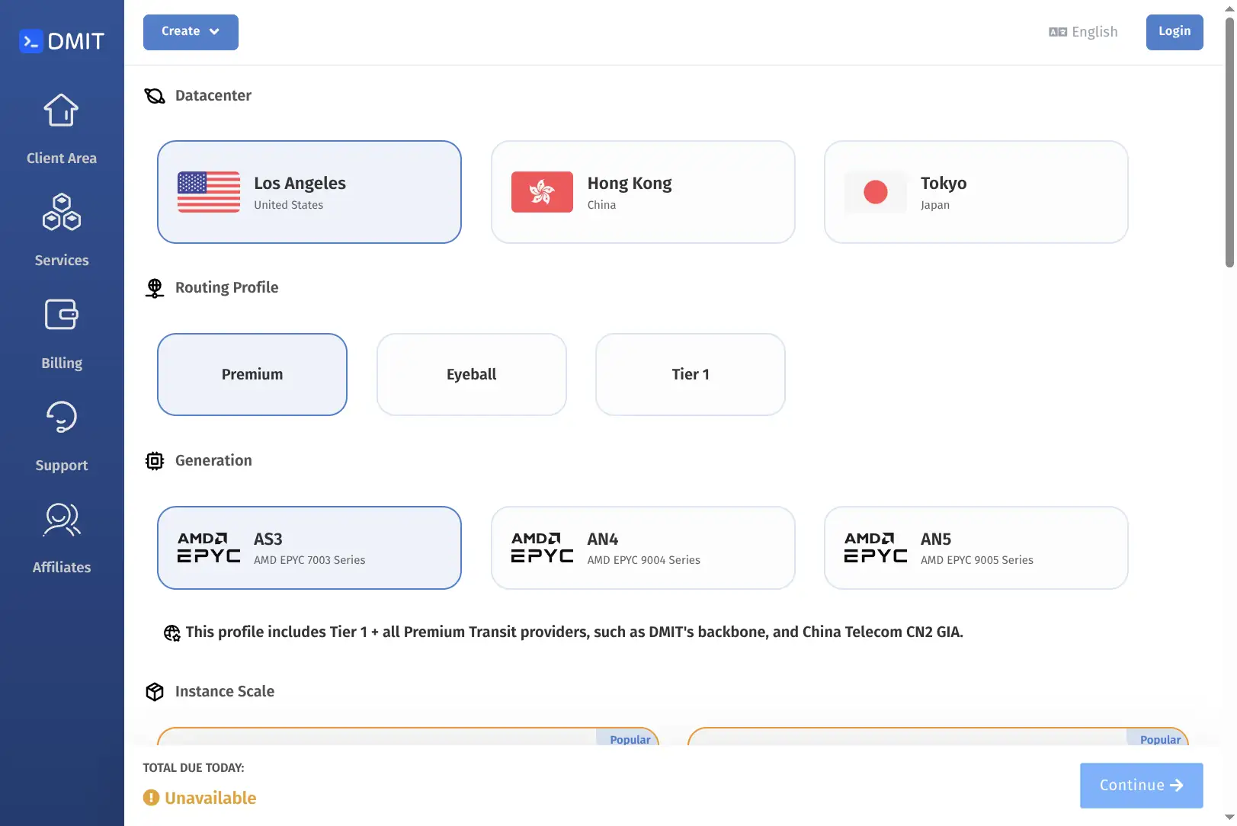Open the English language selector
1237x826 pixels.
[1083, 32]
